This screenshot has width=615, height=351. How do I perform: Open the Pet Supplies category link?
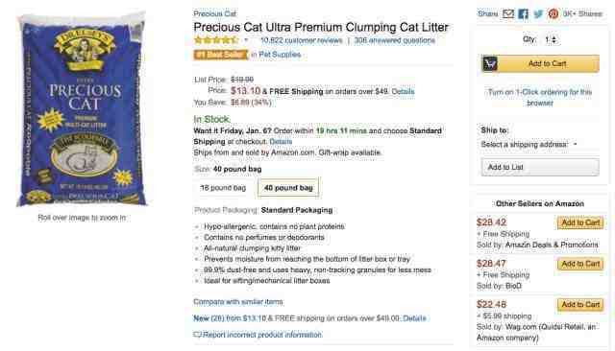tap(280, 55)
